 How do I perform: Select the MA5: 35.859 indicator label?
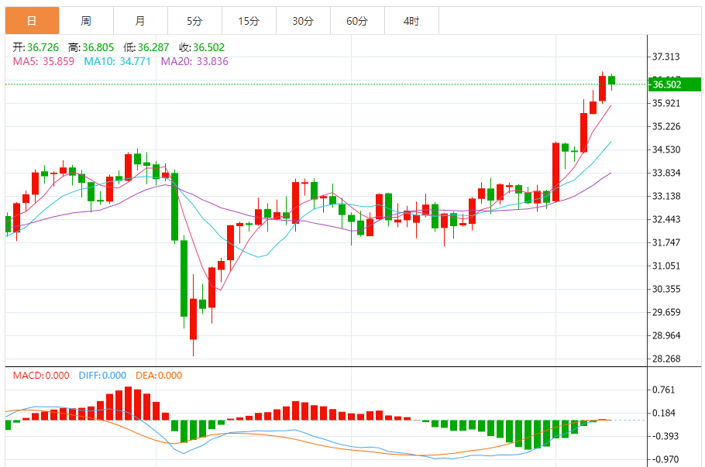pos(43,61)
